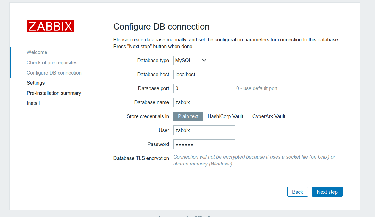Image resolution: width=375 pixels, height=217 pixels.
Task: Focus the Database name field
Action: [204, 102]
